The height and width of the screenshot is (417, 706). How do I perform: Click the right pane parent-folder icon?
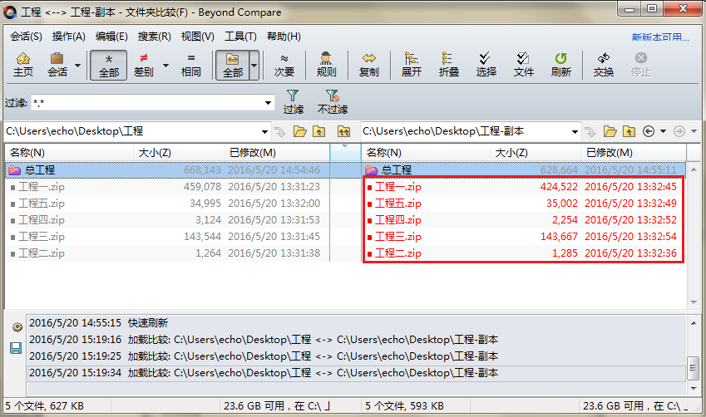point(629,131)
